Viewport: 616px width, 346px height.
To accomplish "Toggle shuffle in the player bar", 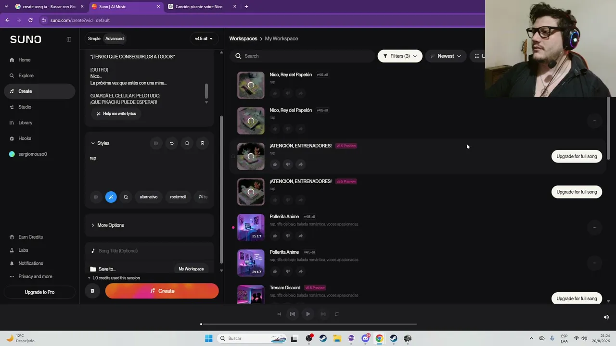I will coord(279,314).
